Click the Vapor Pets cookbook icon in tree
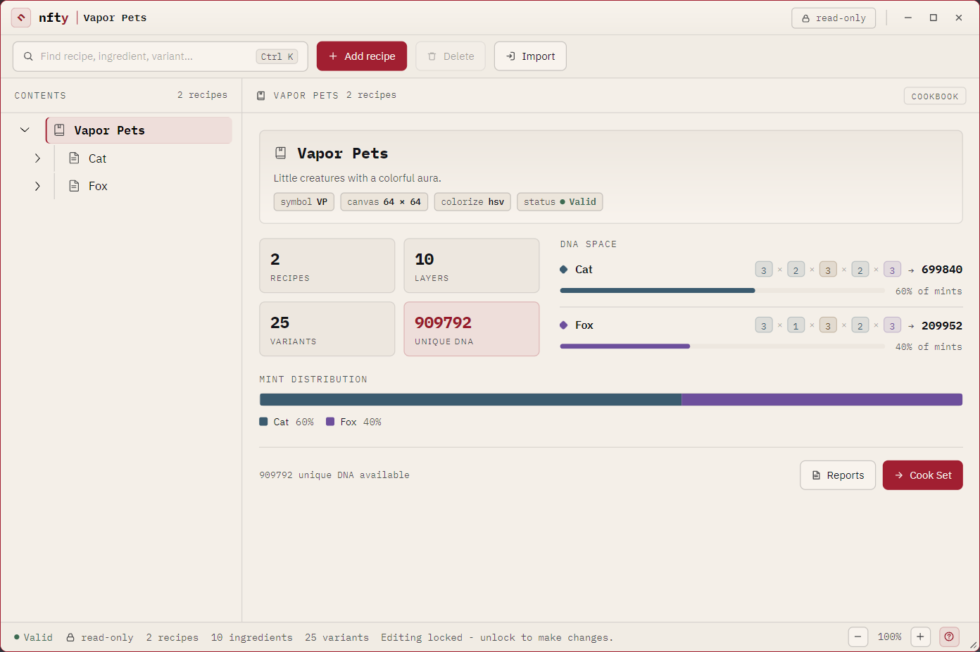 (x=60, y=130)
